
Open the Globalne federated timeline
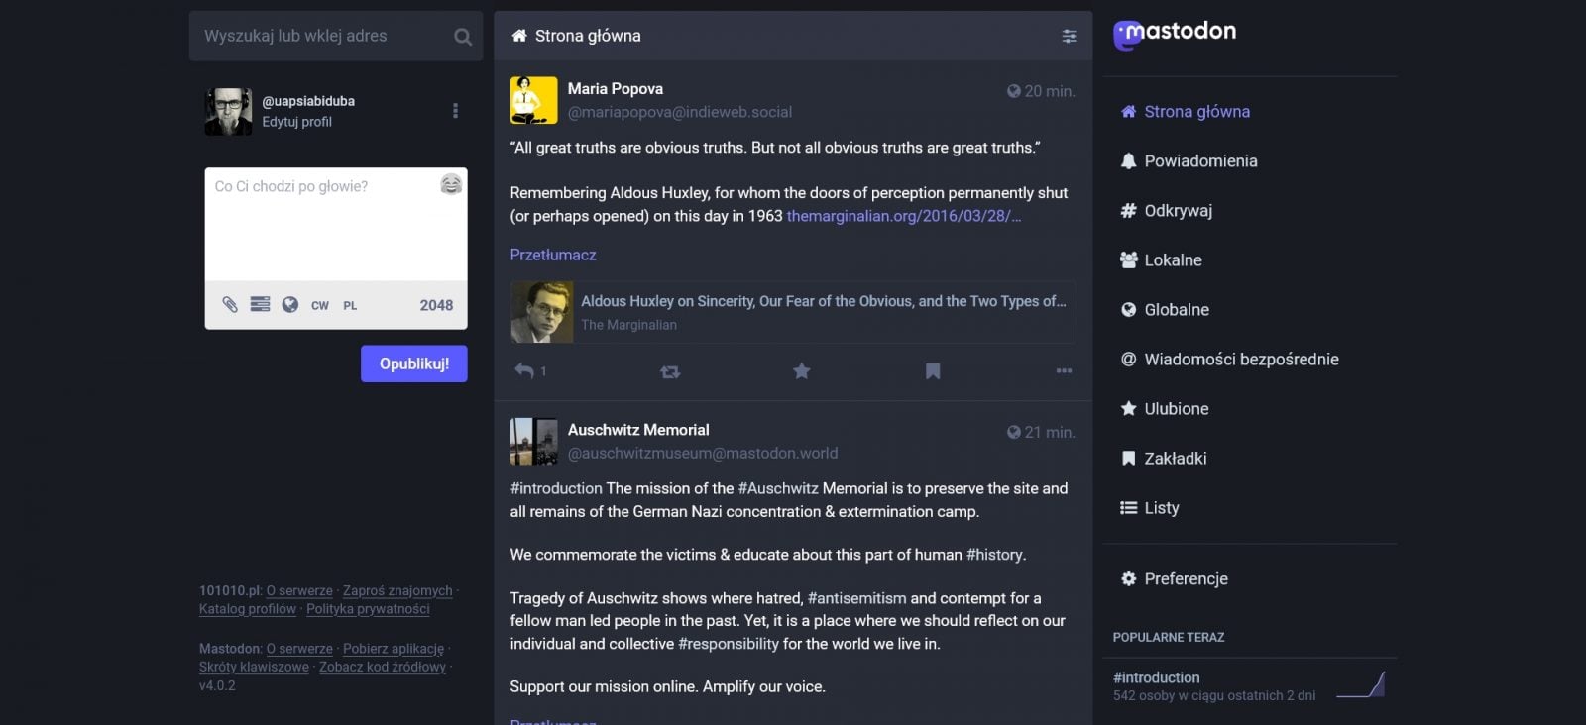point(1165,310)
